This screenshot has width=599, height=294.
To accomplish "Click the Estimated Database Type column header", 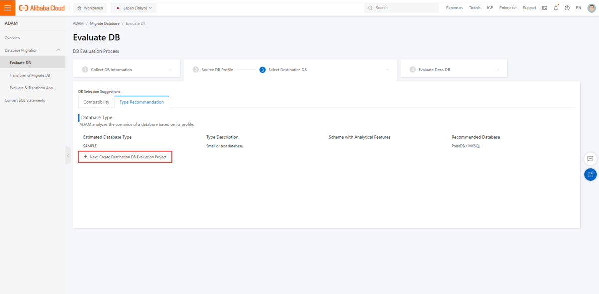I will (107, 137).
